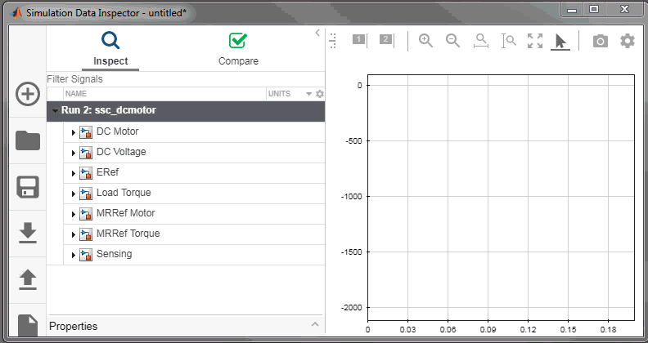The height and width of the screenshot is (343, 648).
Task: Click the new session plus icon
Action: (28, 94)
